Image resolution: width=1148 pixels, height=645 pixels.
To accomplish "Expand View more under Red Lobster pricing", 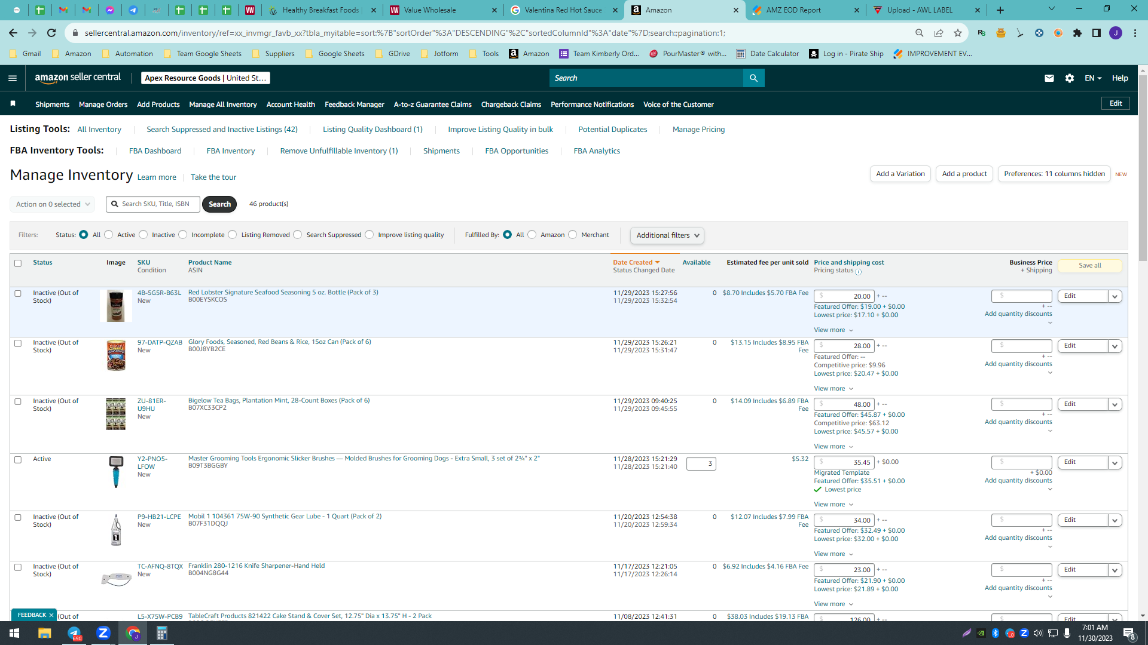I will pos(833,330).
